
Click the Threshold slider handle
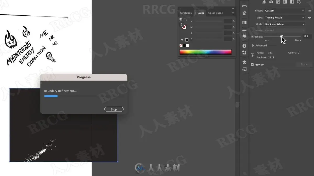(x=282, y=37)
